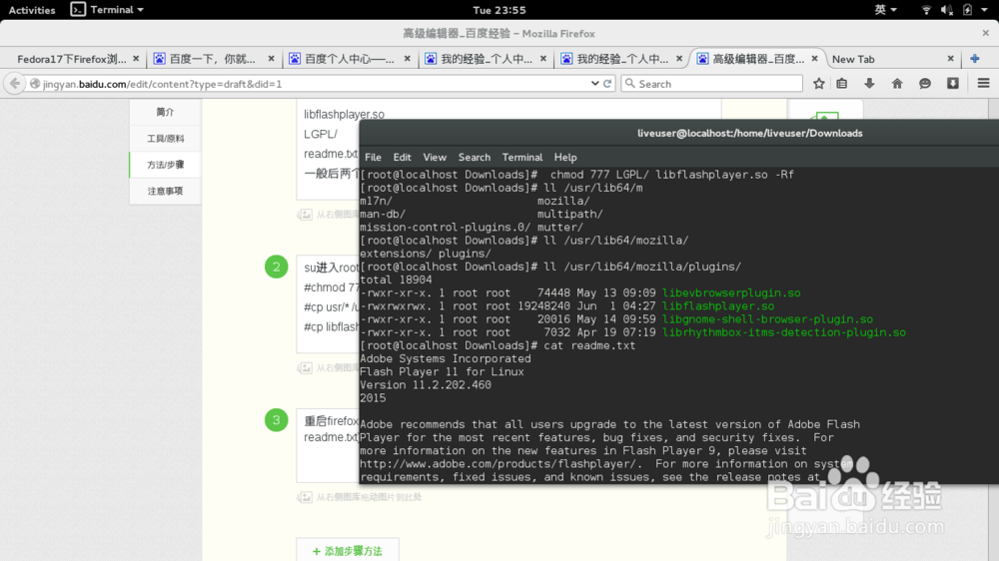Click the search magnifier icon in search box

[630, 84]
